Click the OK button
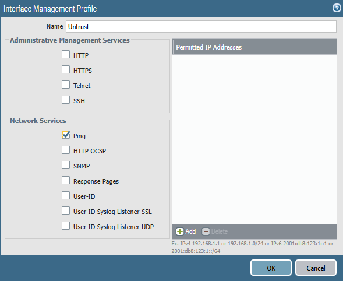 (x=271, y=268)
